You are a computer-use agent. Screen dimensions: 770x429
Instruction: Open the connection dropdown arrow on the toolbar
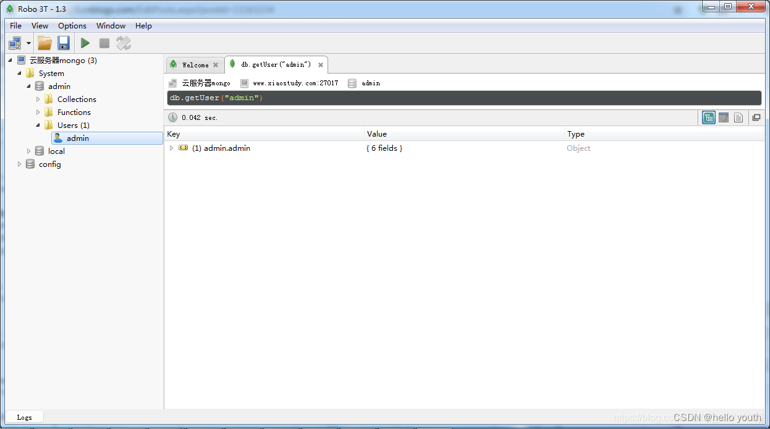[x=28, y=43]
